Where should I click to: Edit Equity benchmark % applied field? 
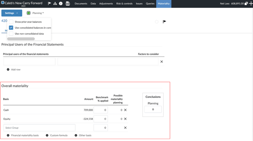tap(101, 119)
